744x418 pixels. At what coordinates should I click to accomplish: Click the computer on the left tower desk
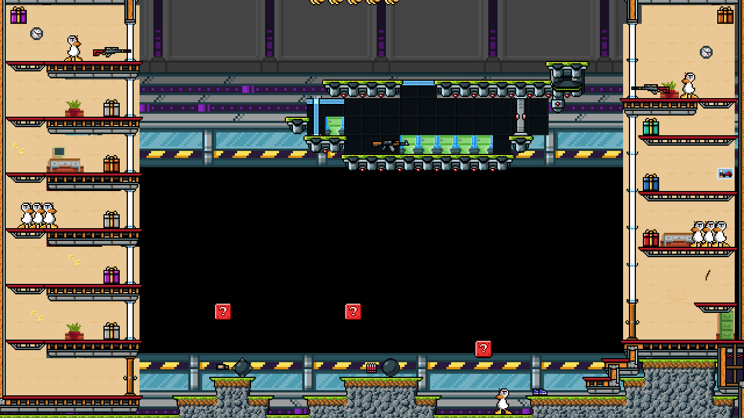pyautogui.click(x=59, y=153)
